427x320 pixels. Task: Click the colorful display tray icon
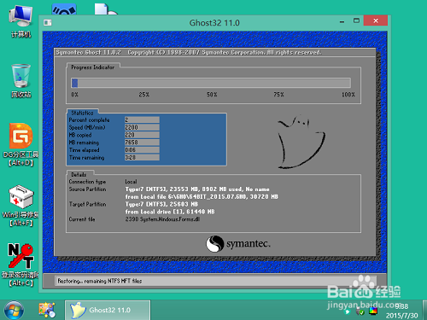point(373,311)
